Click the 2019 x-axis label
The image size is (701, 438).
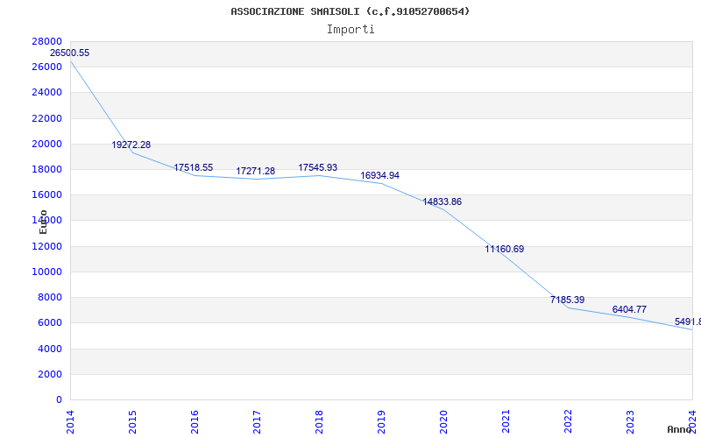tap(381, 422)
